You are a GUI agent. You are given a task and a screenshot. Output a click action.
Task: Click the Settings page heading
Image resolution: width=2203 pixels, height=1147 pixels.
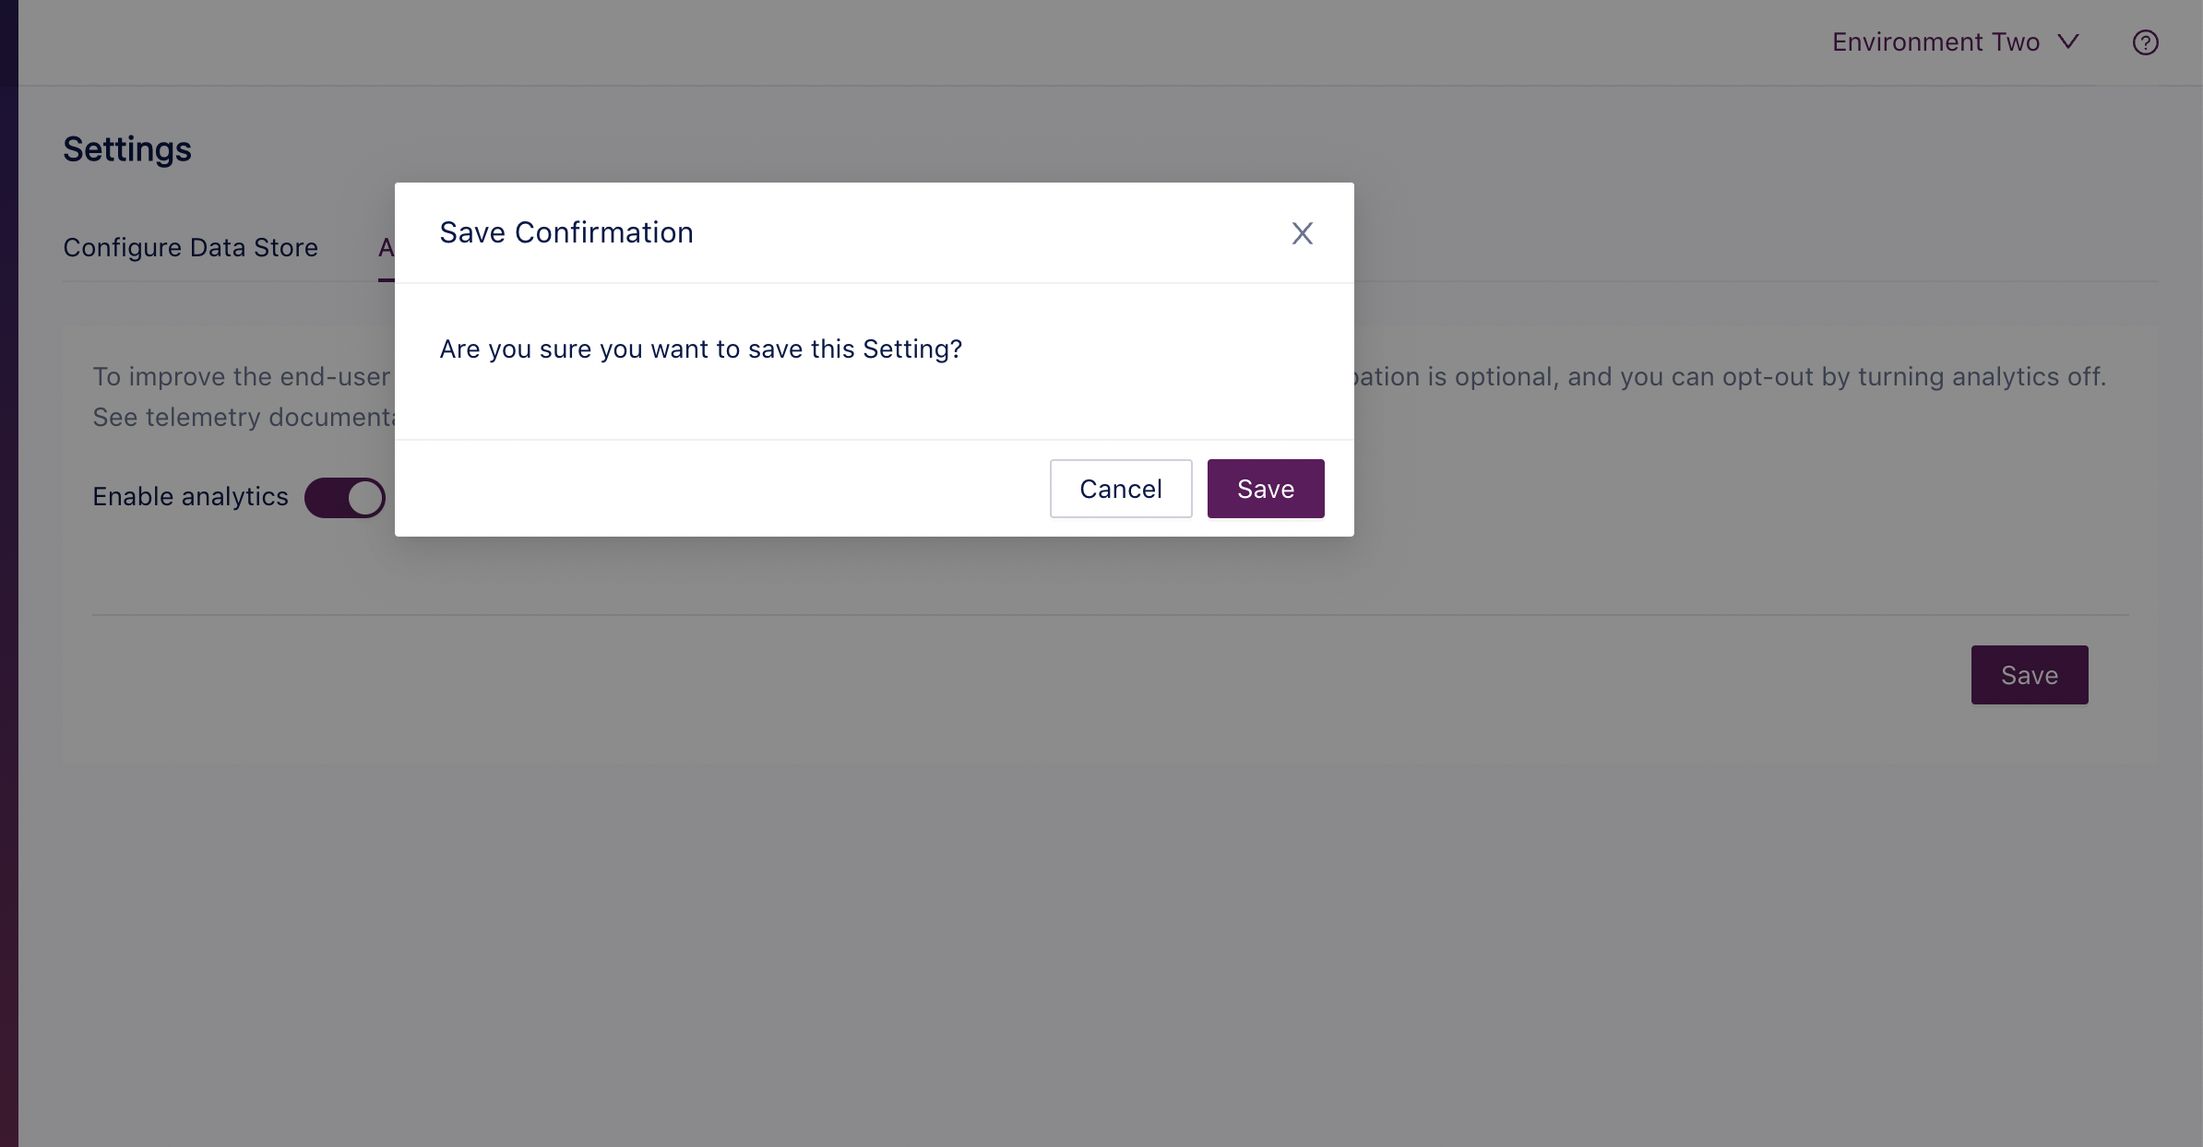click(x=127, y=148)
